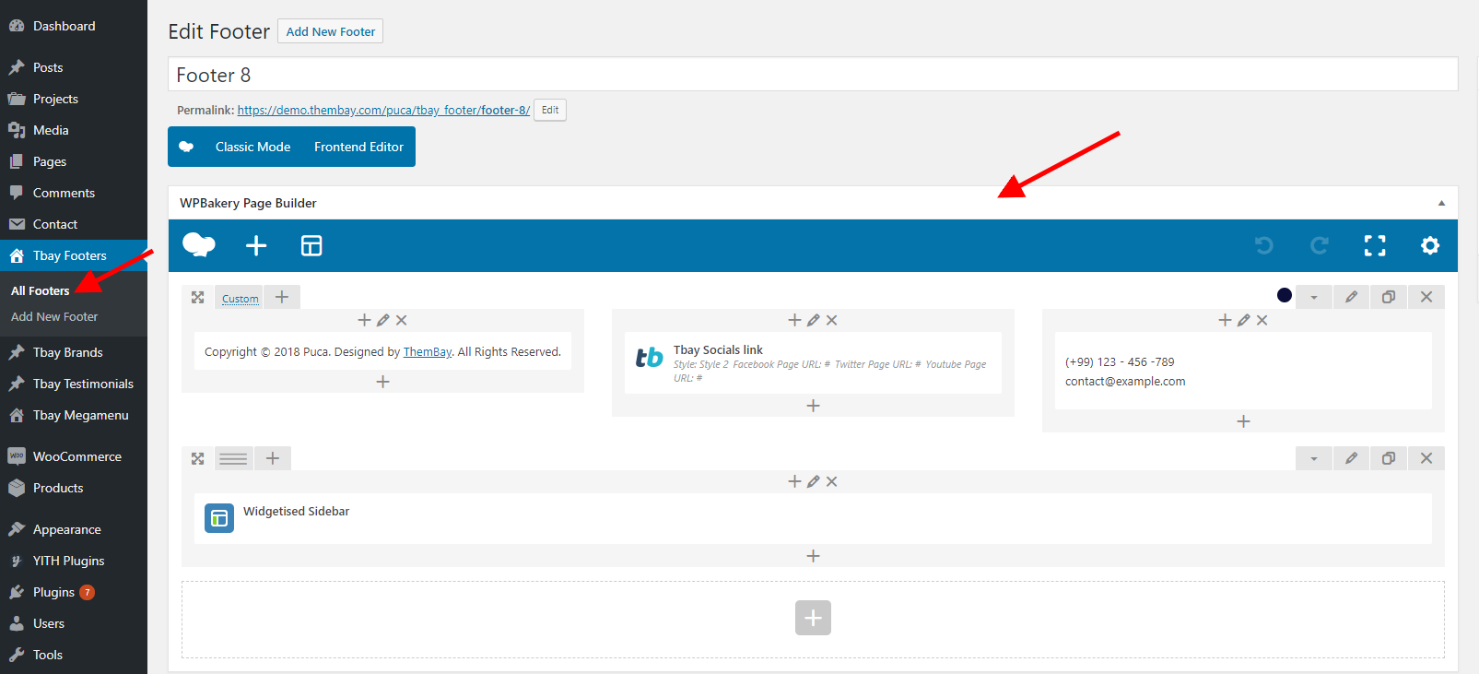Open the Templates icon in WPBakery toolbar
Viewport: 1479px width, 674px height.
tap(311, 245)
